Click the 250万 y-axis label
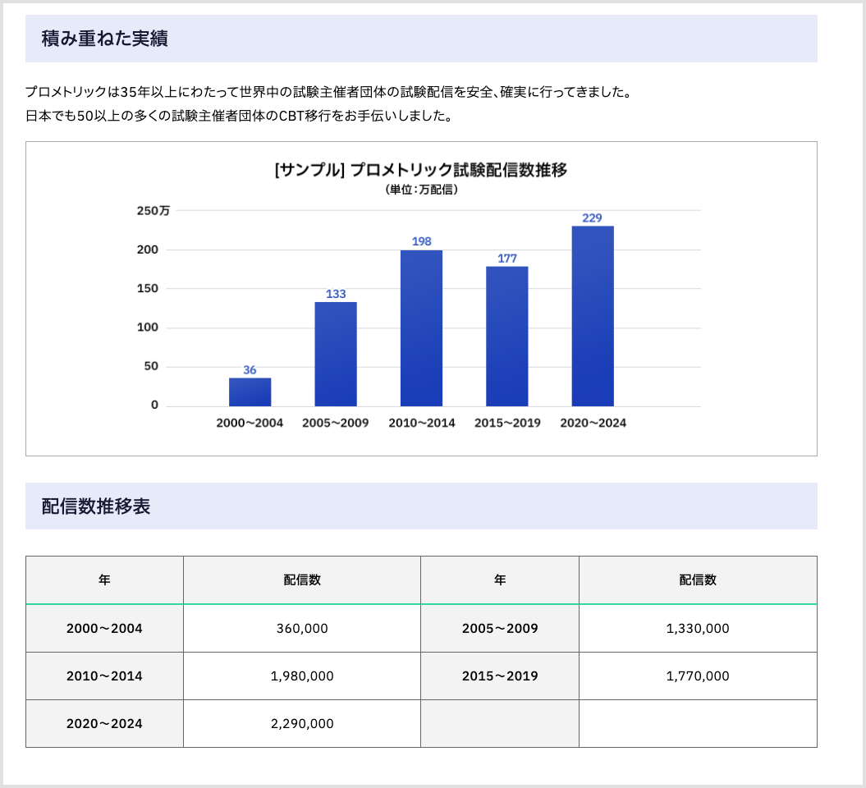The image size is (866, 788). [x=153, y=210]
